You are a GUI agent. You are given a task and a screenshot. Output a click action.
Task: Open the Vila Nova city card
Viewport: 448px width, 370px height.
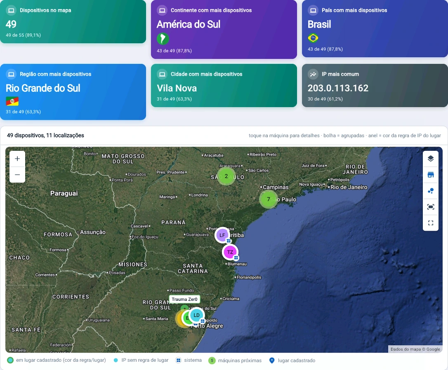click(x=224, y=86)
